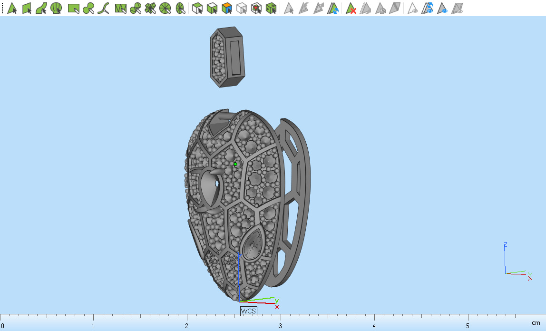Select the triangle-strip brush marking tool
This screenshot has width=546, height=331.
coord(120,8)
